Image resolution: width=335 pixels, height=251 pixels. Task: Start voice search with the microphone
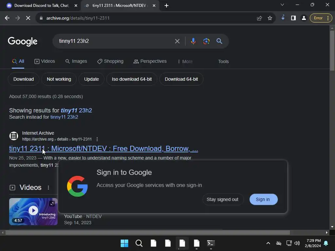pyautogui.click(x=193, y=41)
